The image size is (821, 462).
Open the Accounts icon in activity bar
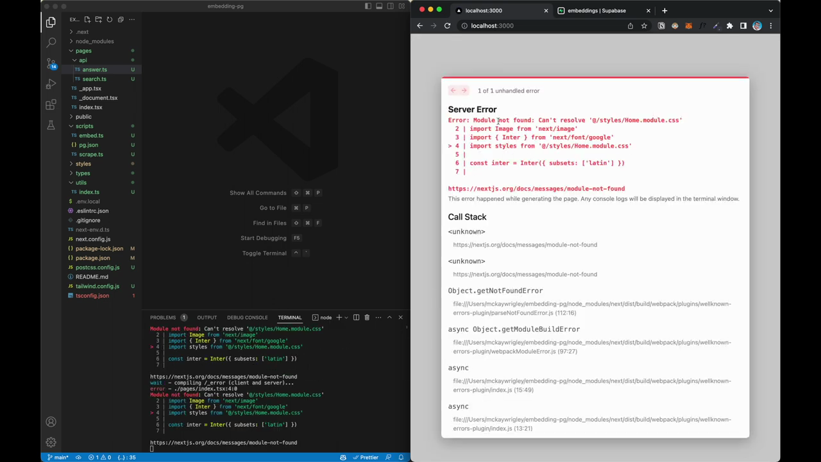click(x=51, y=422)
